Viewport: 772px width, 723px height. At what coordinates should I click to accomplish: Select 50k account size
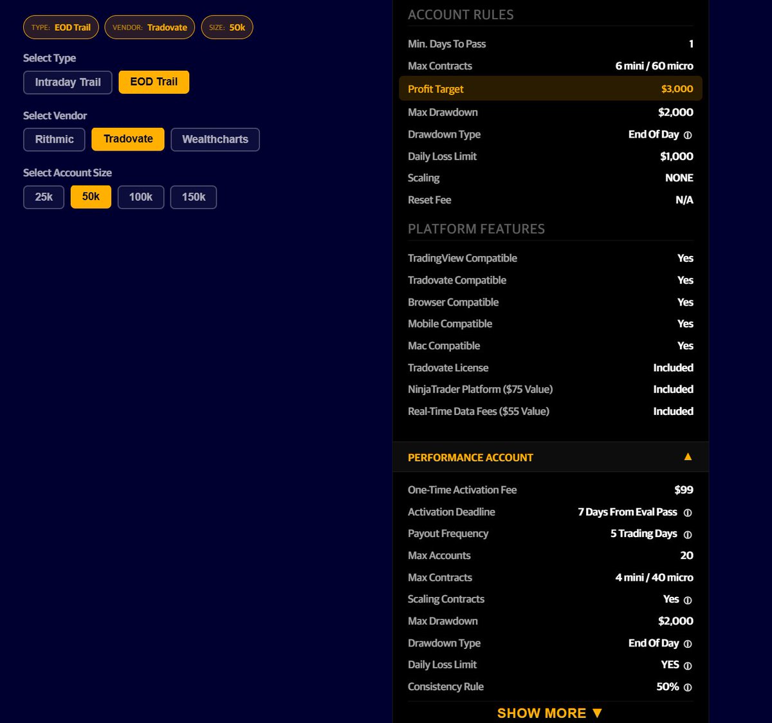pyautogui.click(x=91, y=196)
